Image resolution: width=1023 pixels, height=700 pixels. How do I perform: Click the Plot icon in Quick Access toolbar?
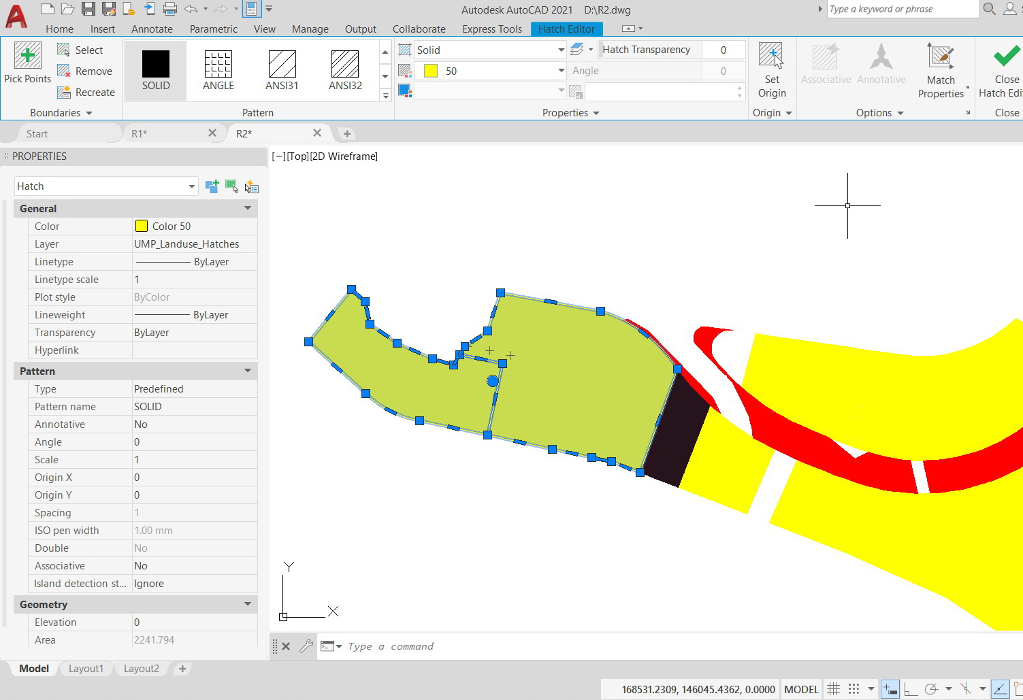[169, 9]
